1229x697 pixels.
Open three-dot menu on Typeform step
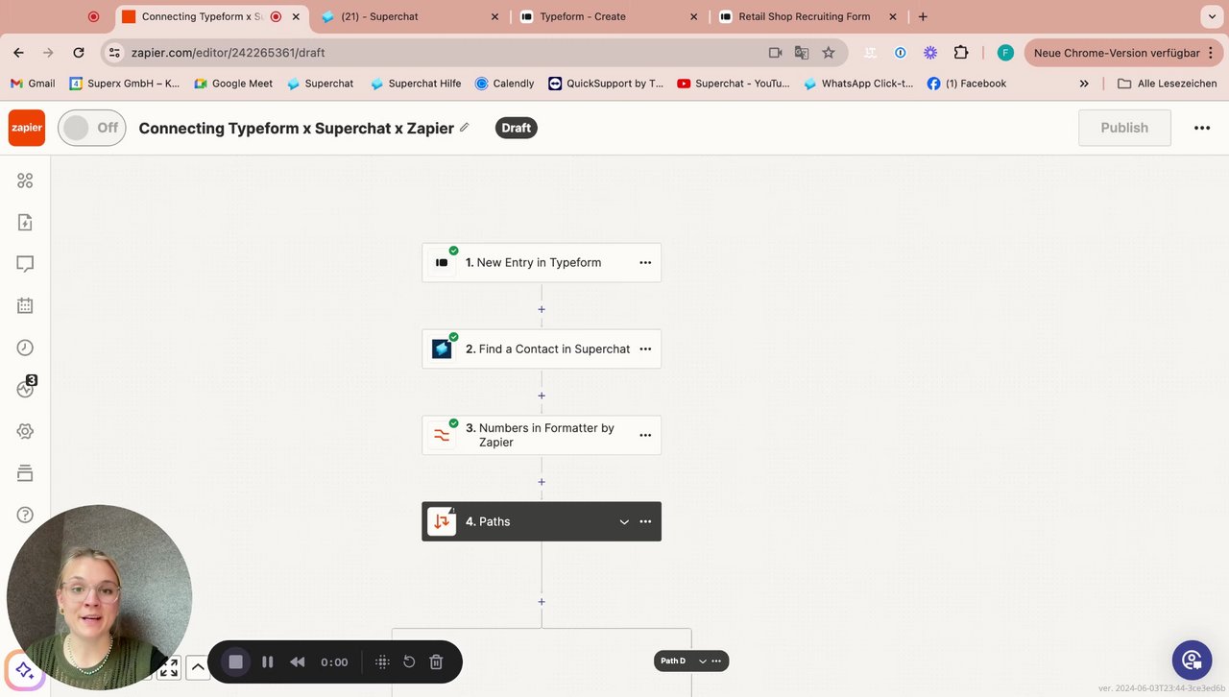tap(645, 262)
